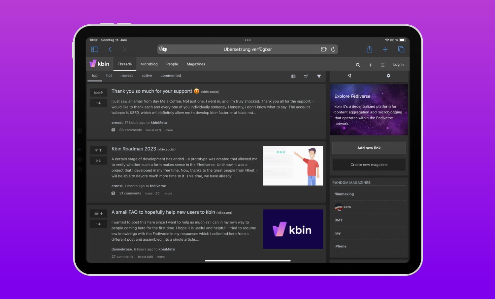Upvote 'Thank you so much' thread

98,93
